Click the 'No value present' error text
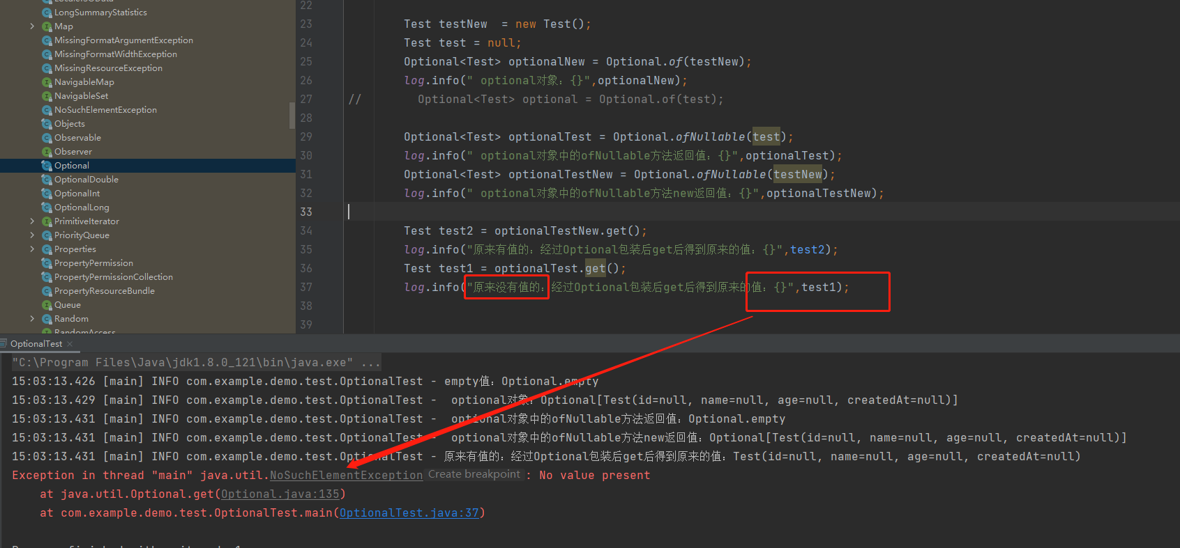 click(595, 475)
